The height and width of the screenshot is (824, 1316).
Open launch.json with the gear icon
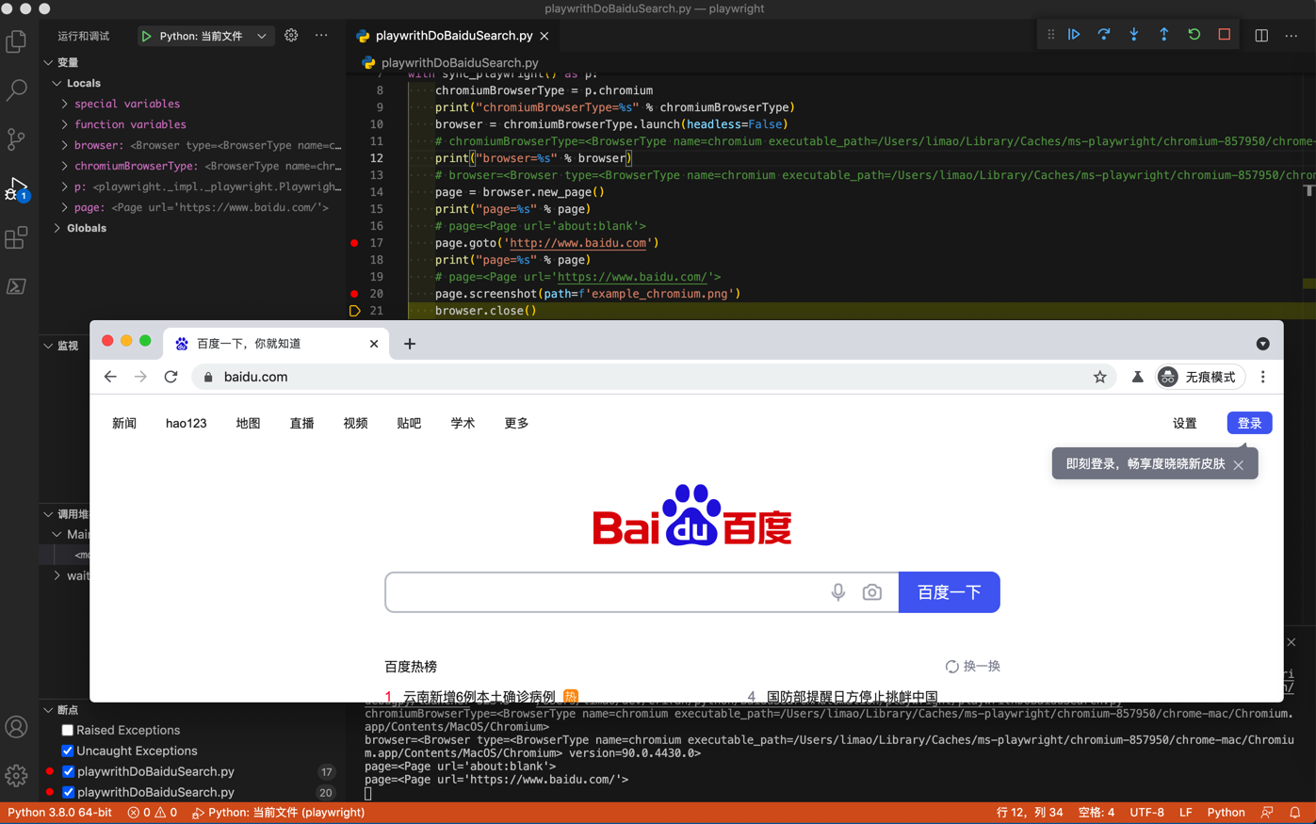[x=291, y=36]
